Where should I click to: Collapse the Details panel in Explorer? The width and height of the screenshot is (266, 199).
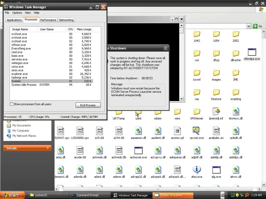coord(48,148)
